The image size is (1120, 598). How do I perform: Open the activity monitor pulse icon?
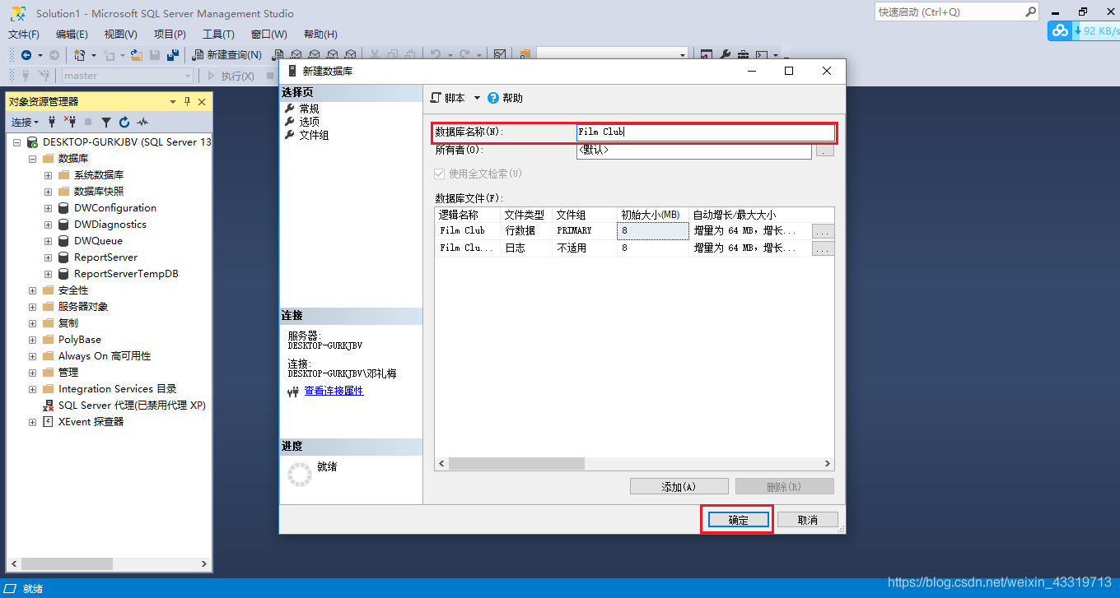142,122
